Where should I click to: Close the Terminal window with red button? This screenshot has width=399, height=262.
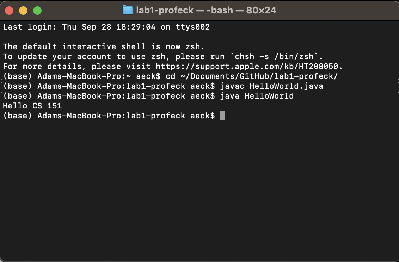tap(9, 11)
